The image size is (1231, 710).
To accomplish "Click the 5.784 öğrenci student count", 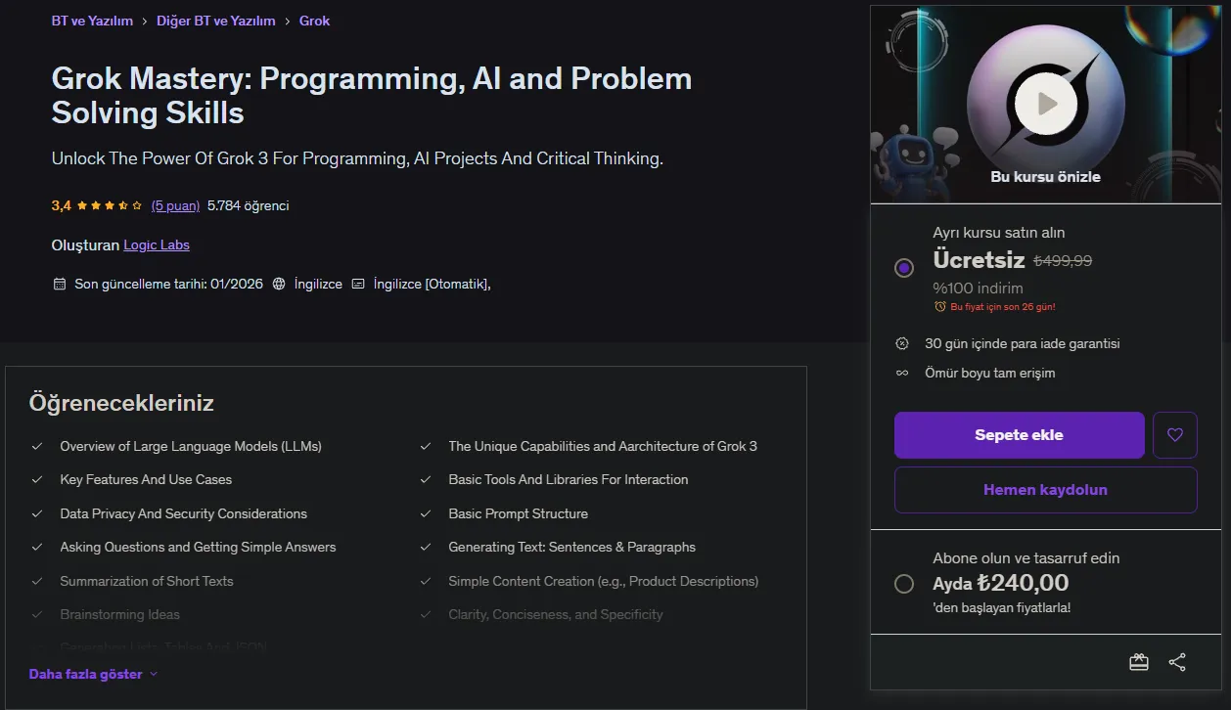I will (x=249, y=206).
